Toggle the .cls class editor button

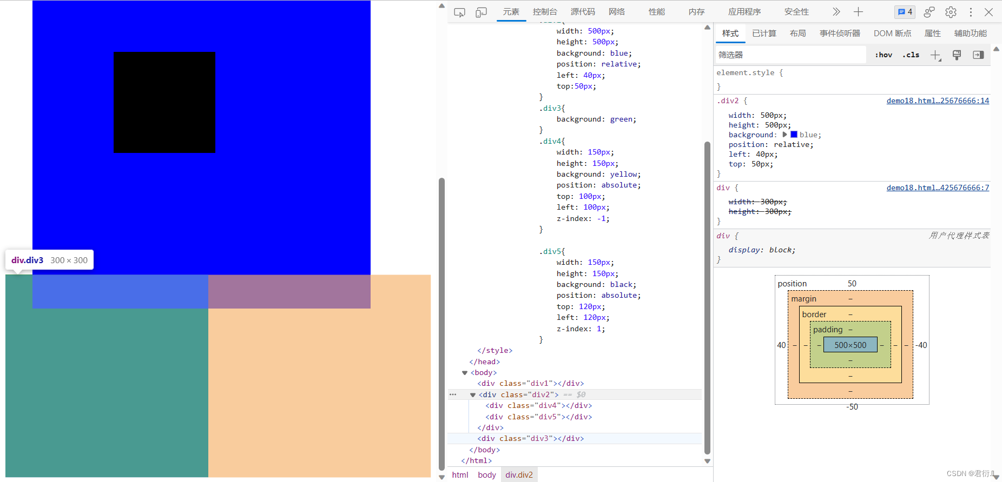tap(911, 55)
